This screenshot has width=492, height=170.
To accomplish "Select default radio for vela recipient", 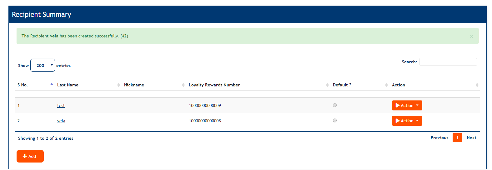I will (x=335, y=120).
